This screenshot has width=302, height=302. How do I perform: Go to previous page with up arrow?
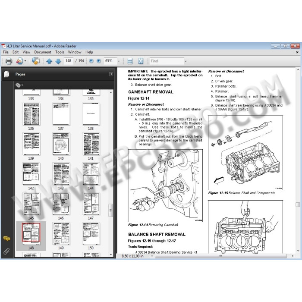(49, 61)
